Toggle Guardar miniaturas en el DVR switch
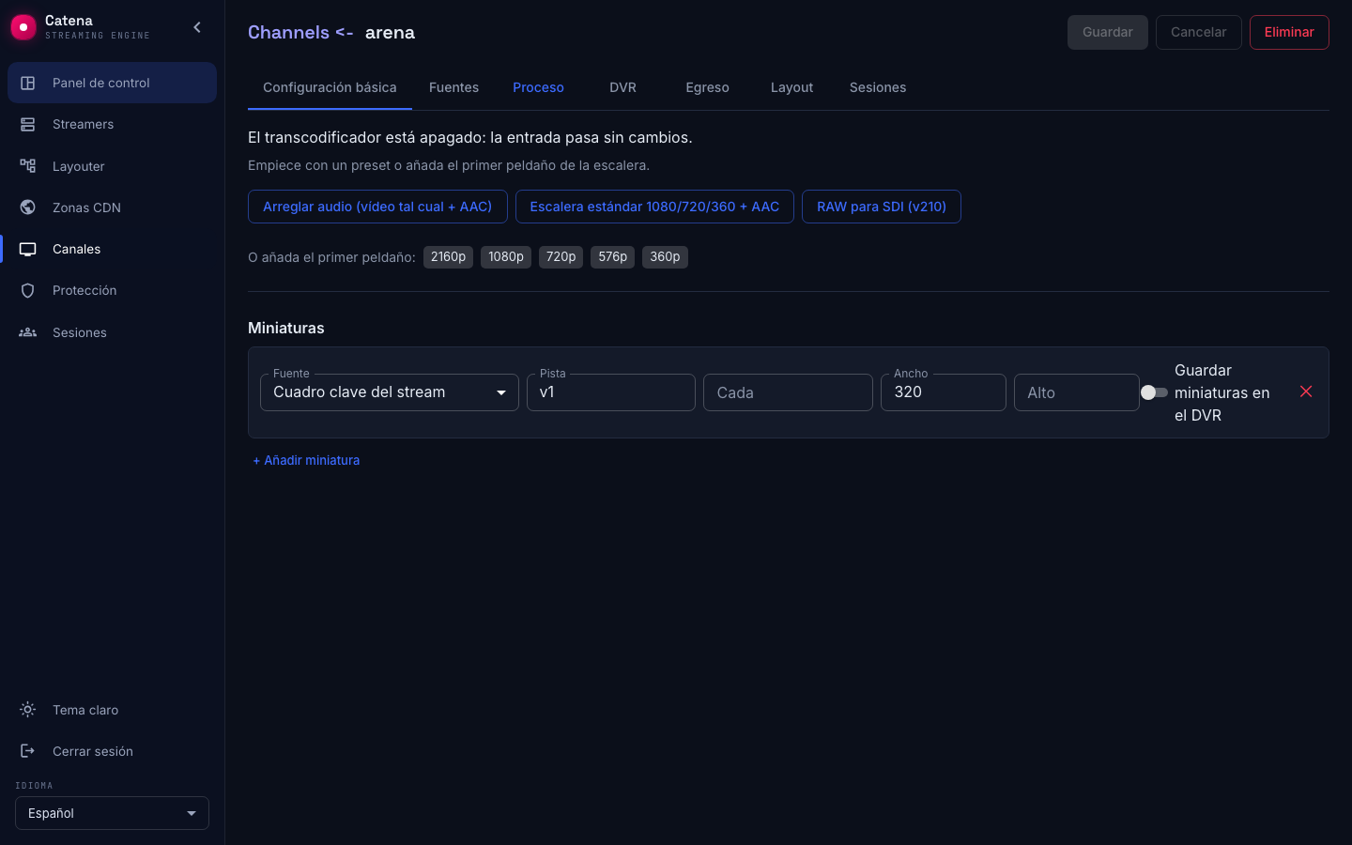This screenshot has height=845, width=1352. point(1154,392)
